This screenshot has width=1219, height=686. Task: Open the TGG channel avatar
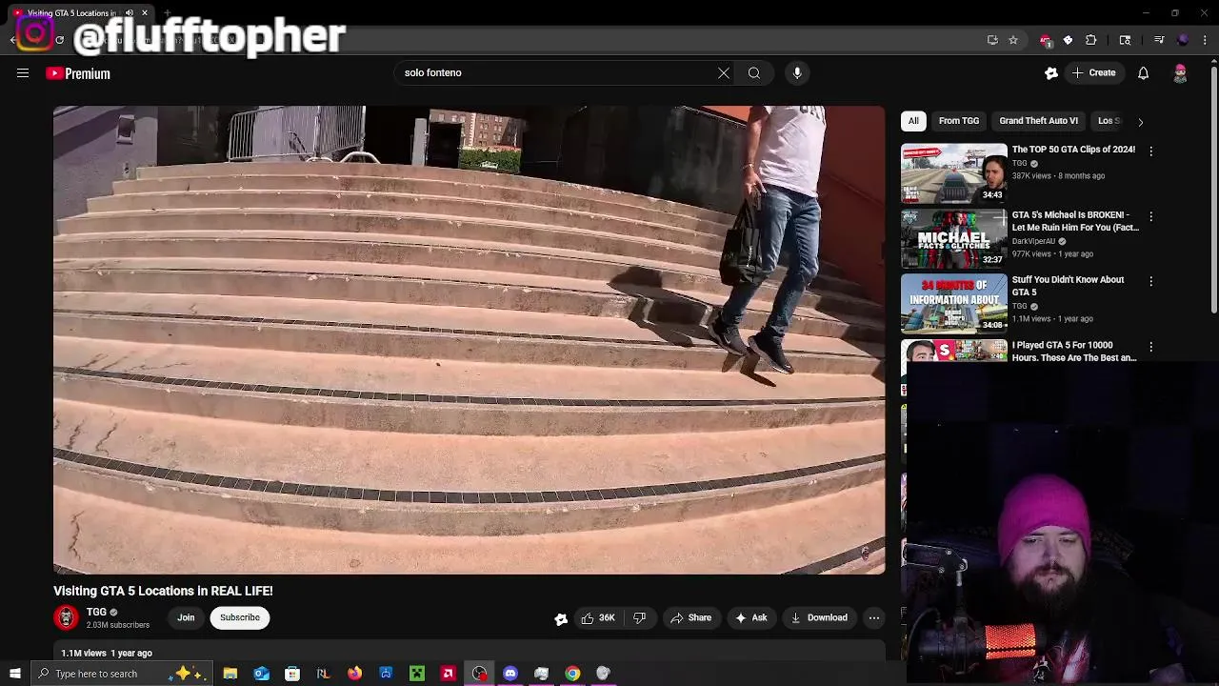[x=66, y=617]
